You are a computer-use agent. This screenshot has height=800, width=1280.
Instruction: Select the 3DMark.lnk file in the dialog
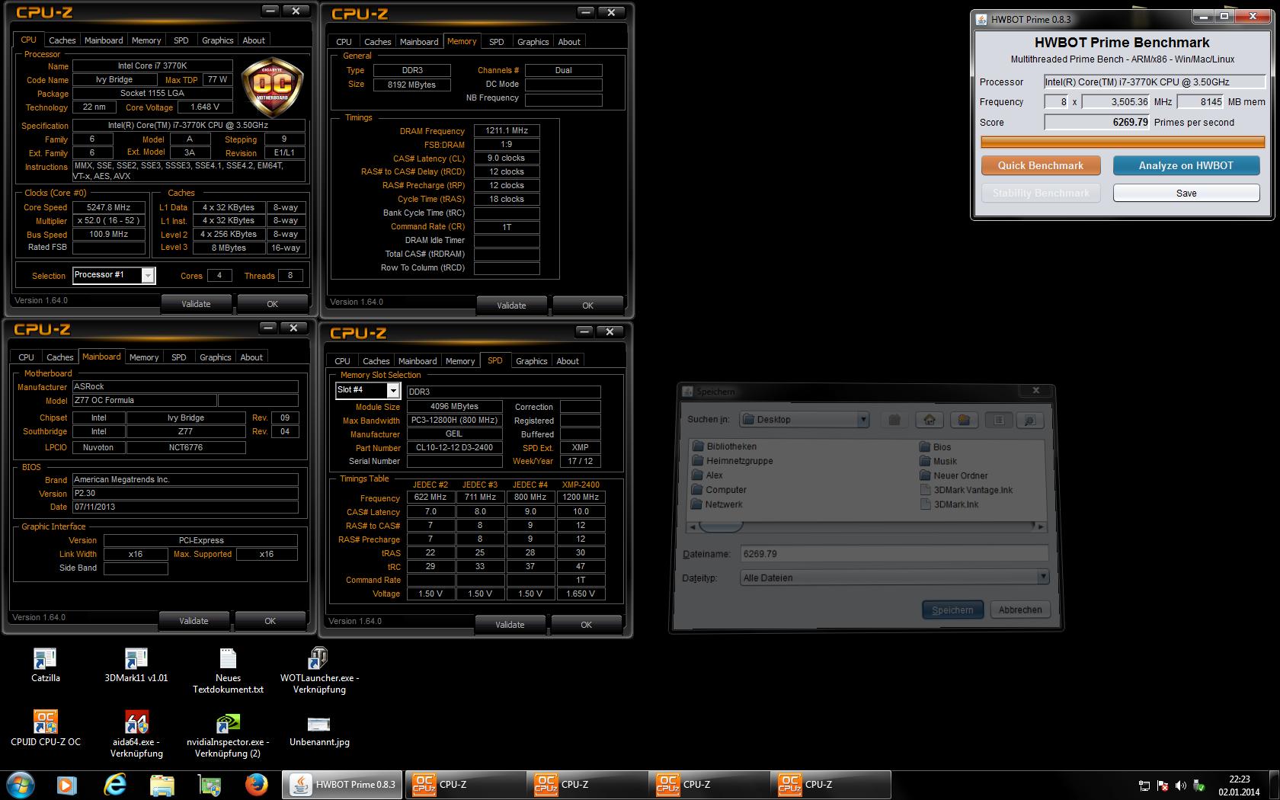949,505
